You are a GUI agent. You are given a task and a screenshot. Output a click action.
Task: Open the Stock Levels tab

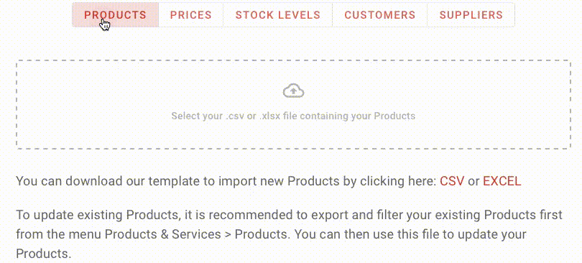(277, 15)
